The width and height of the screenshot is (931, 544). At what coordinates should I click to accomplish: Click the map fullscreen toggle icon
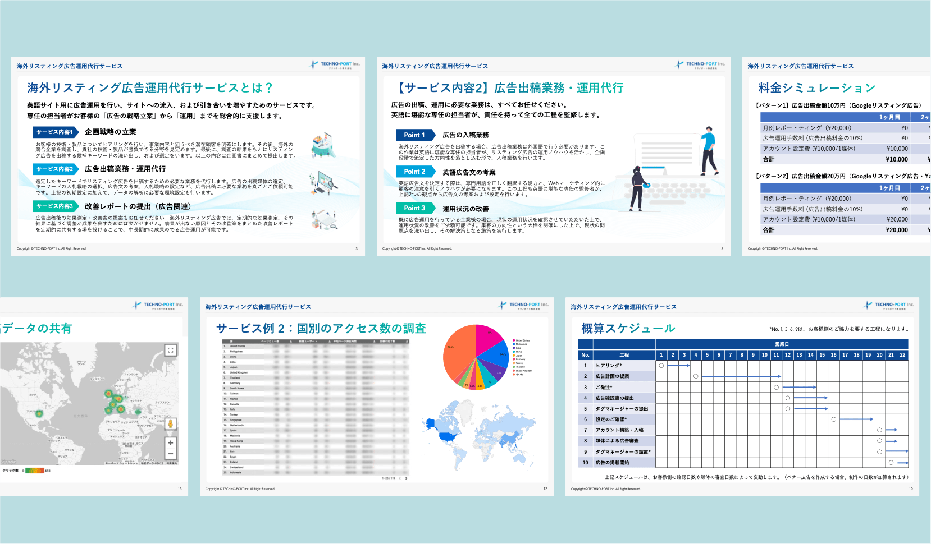pyautogui.click(x=170, y=351)
